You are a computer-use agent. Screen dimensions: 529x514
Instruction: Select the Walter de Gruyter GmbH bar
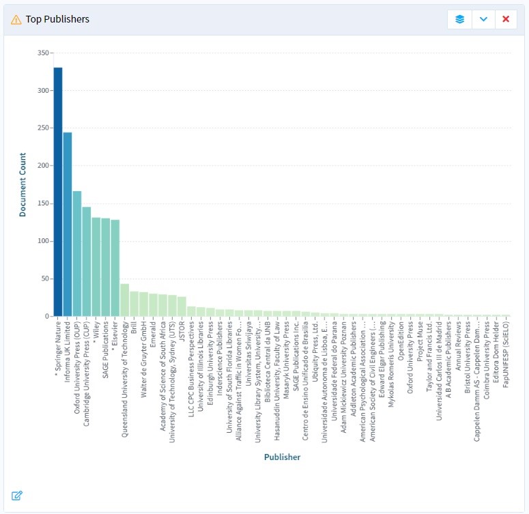pos(144,304)
